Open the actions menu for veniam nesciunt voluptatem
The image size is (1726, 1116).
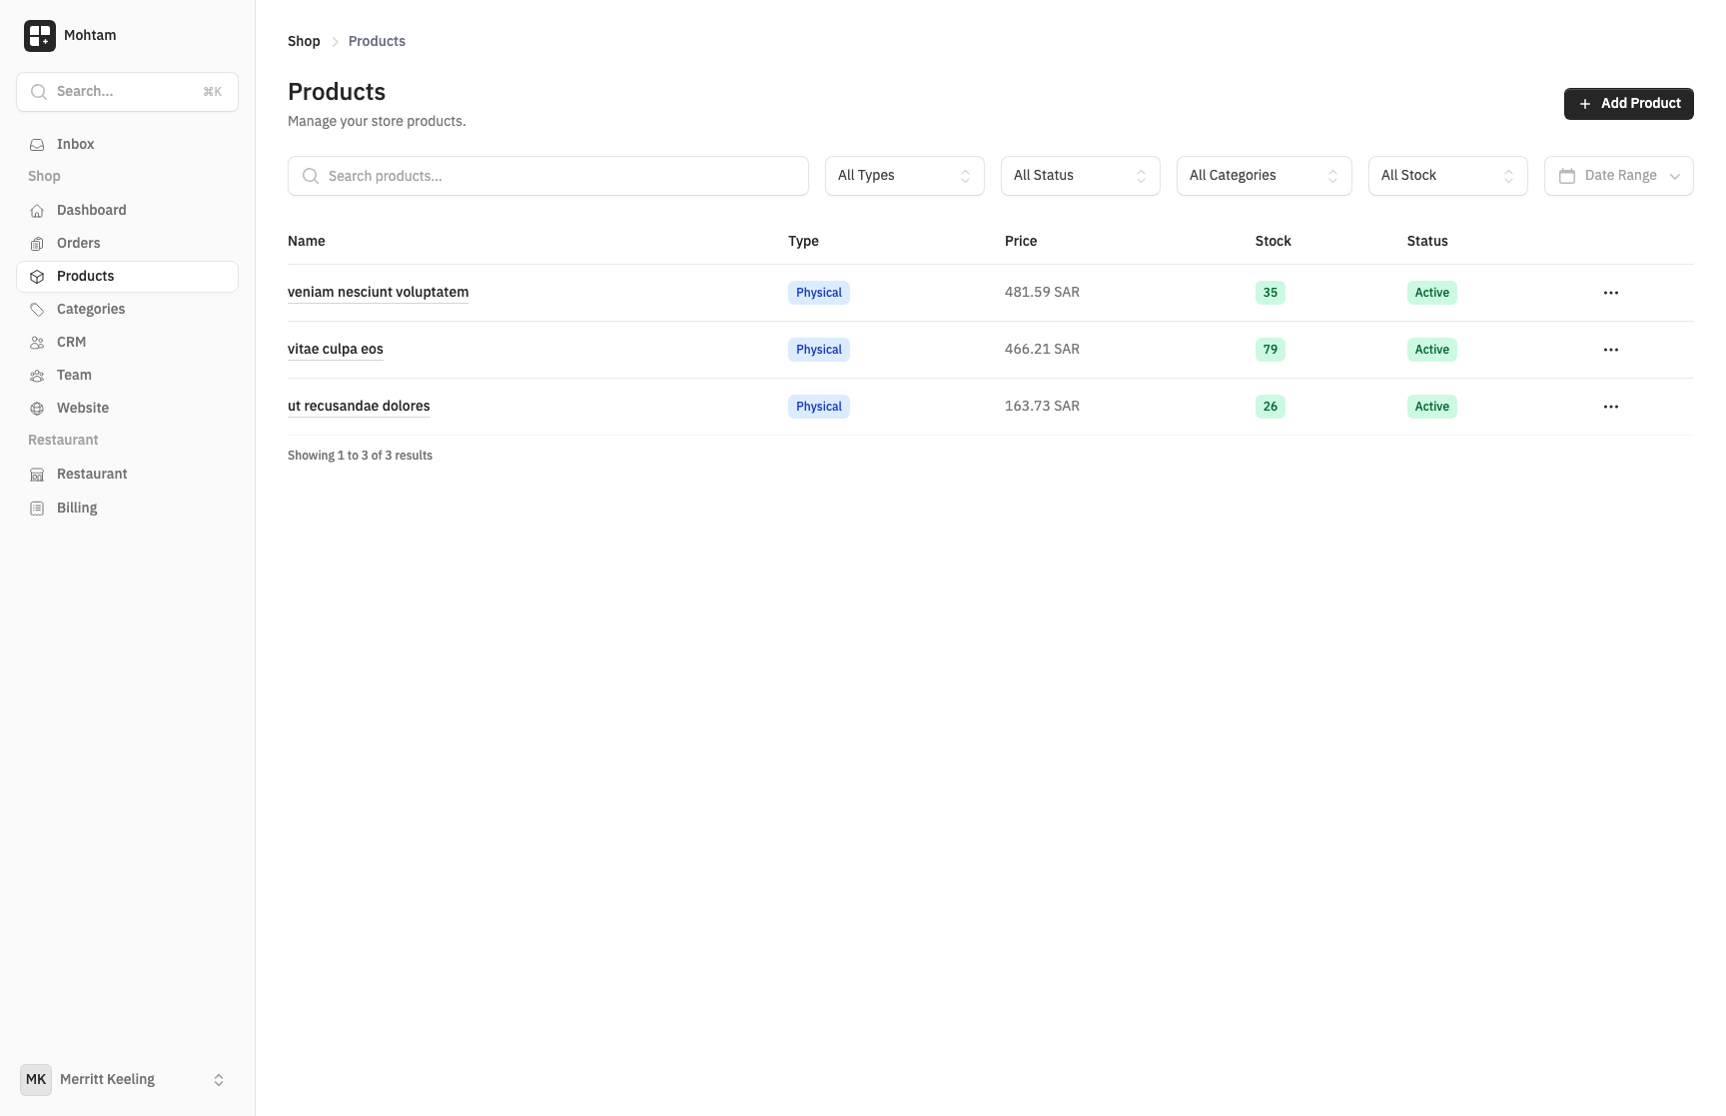(x=1610, y=293)
